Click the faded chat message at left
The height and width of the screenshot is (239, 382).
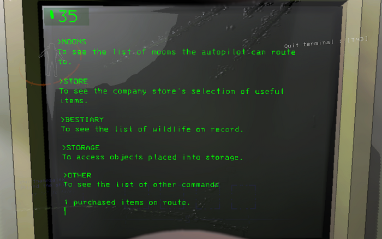click(43, 183)
